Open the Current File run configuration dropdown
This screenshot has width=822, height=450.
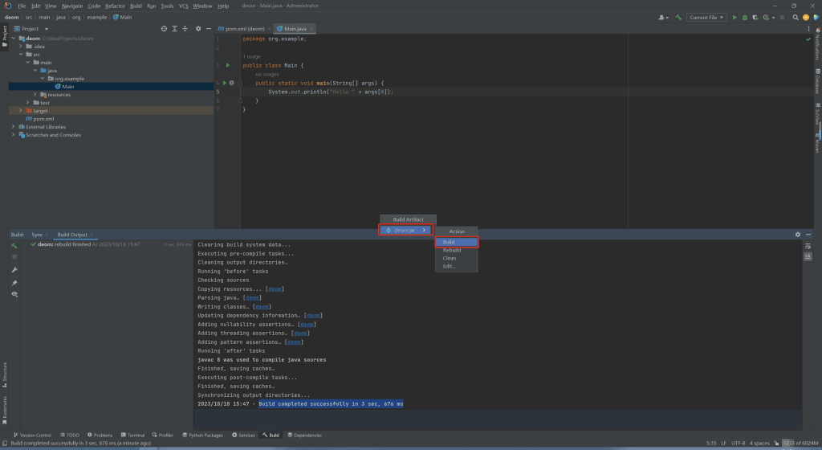tap(706, 17)
